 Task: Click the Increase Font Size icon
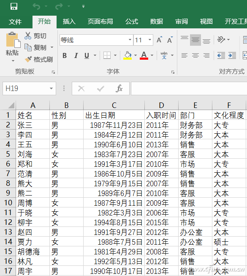(160, 40)
